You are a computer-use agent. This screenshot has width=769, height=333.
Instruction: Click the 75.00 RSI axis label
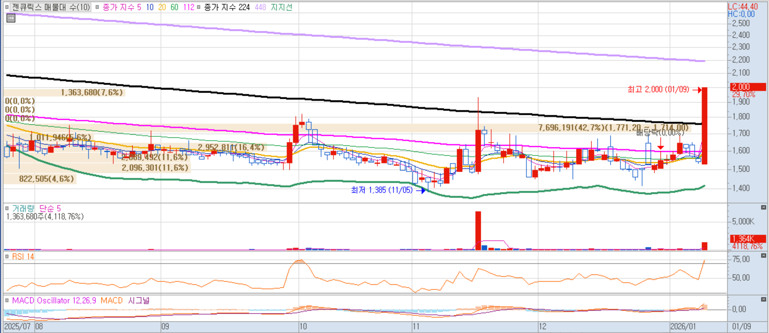[741, 259]
